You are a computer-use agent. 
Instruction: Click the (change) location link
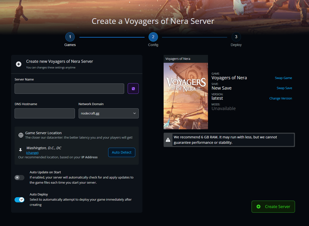[x=32, y=153]
